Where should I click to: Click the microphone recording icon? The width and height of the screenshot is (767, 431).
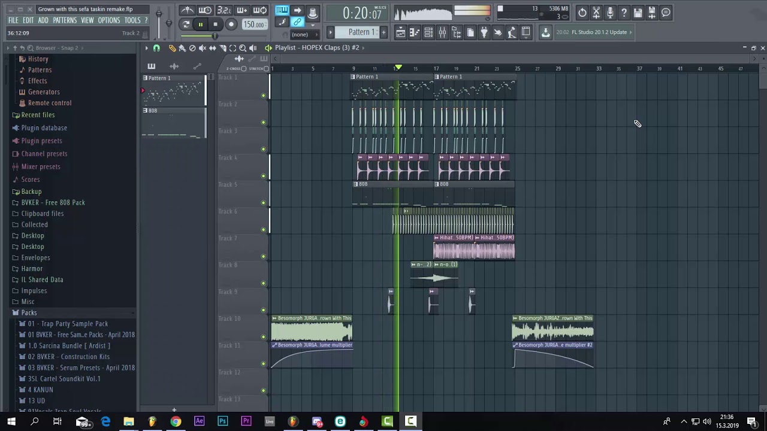pyautogui.click(x=610, y=13)
